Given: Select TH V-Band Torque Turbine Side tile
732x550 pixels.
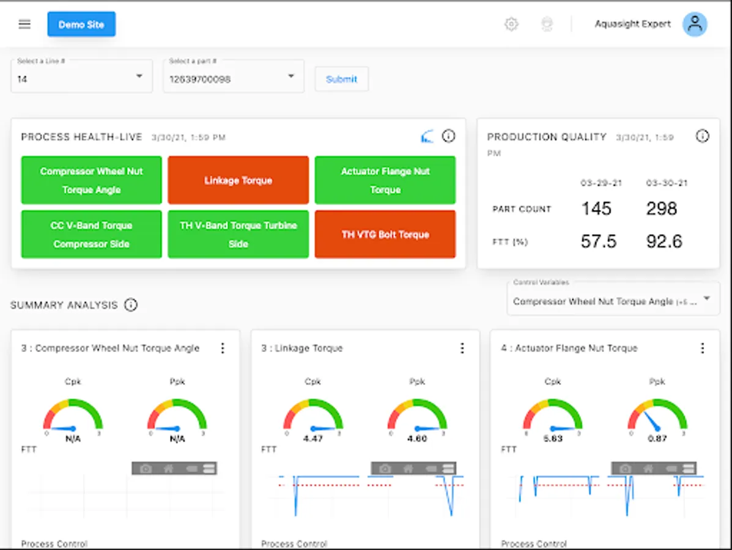Looking at the screenshot, I should pyautogui.click(x=238, y=234).
